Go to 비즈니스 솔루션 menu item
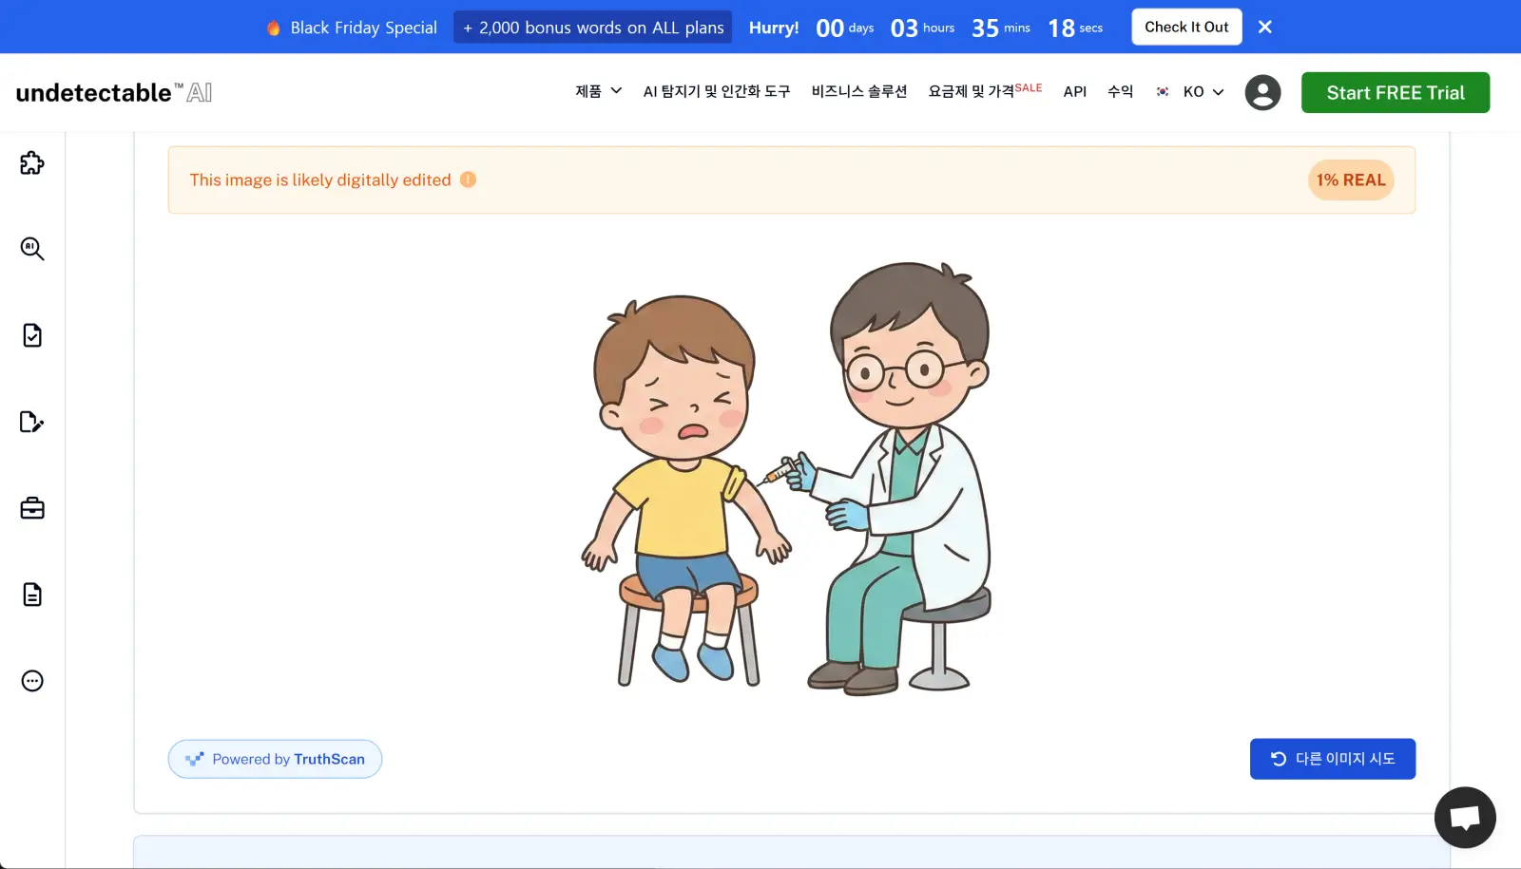This screenshot has height=869, width=1521. coord(858,92)
